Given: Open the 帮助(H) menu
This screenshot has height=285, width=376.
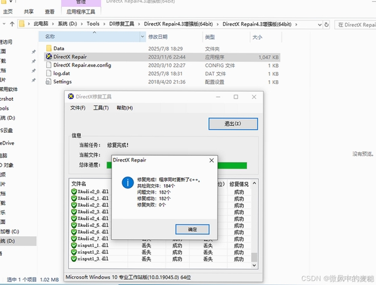Looking at the screenshot, I should pyautogui.click(x=125, y=108).
